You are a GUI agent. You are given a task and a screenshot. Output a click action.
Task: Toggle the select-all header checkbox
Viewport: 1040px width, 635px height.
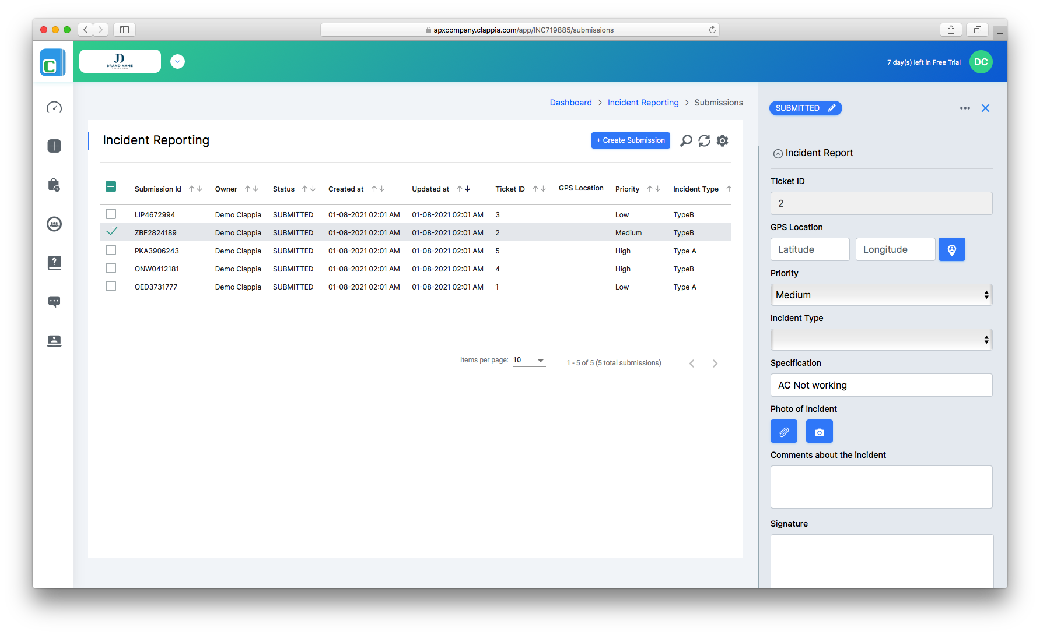[x=111, y=186]
